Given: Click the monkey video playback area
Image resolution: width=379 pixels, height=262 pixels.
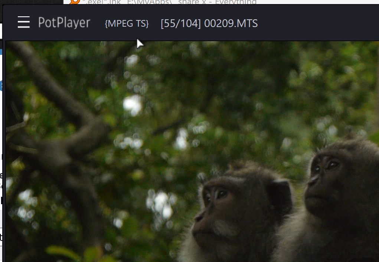Looking at the screenshot, I should [192, 152].
